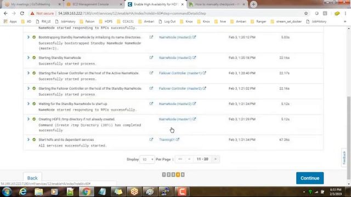351x197 pixels.
Task: Open Windows Explorer from taskbar
Action: [x=39, y=192]
